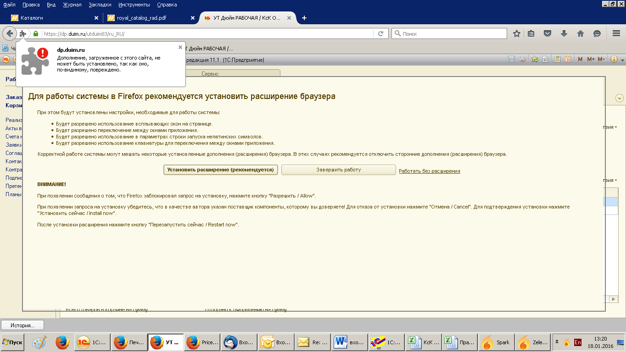The height and width of the screenshot is (352, 626).
Task: Switch to the Excel КсК workbook in taskbar
Action: pos(423,342)
